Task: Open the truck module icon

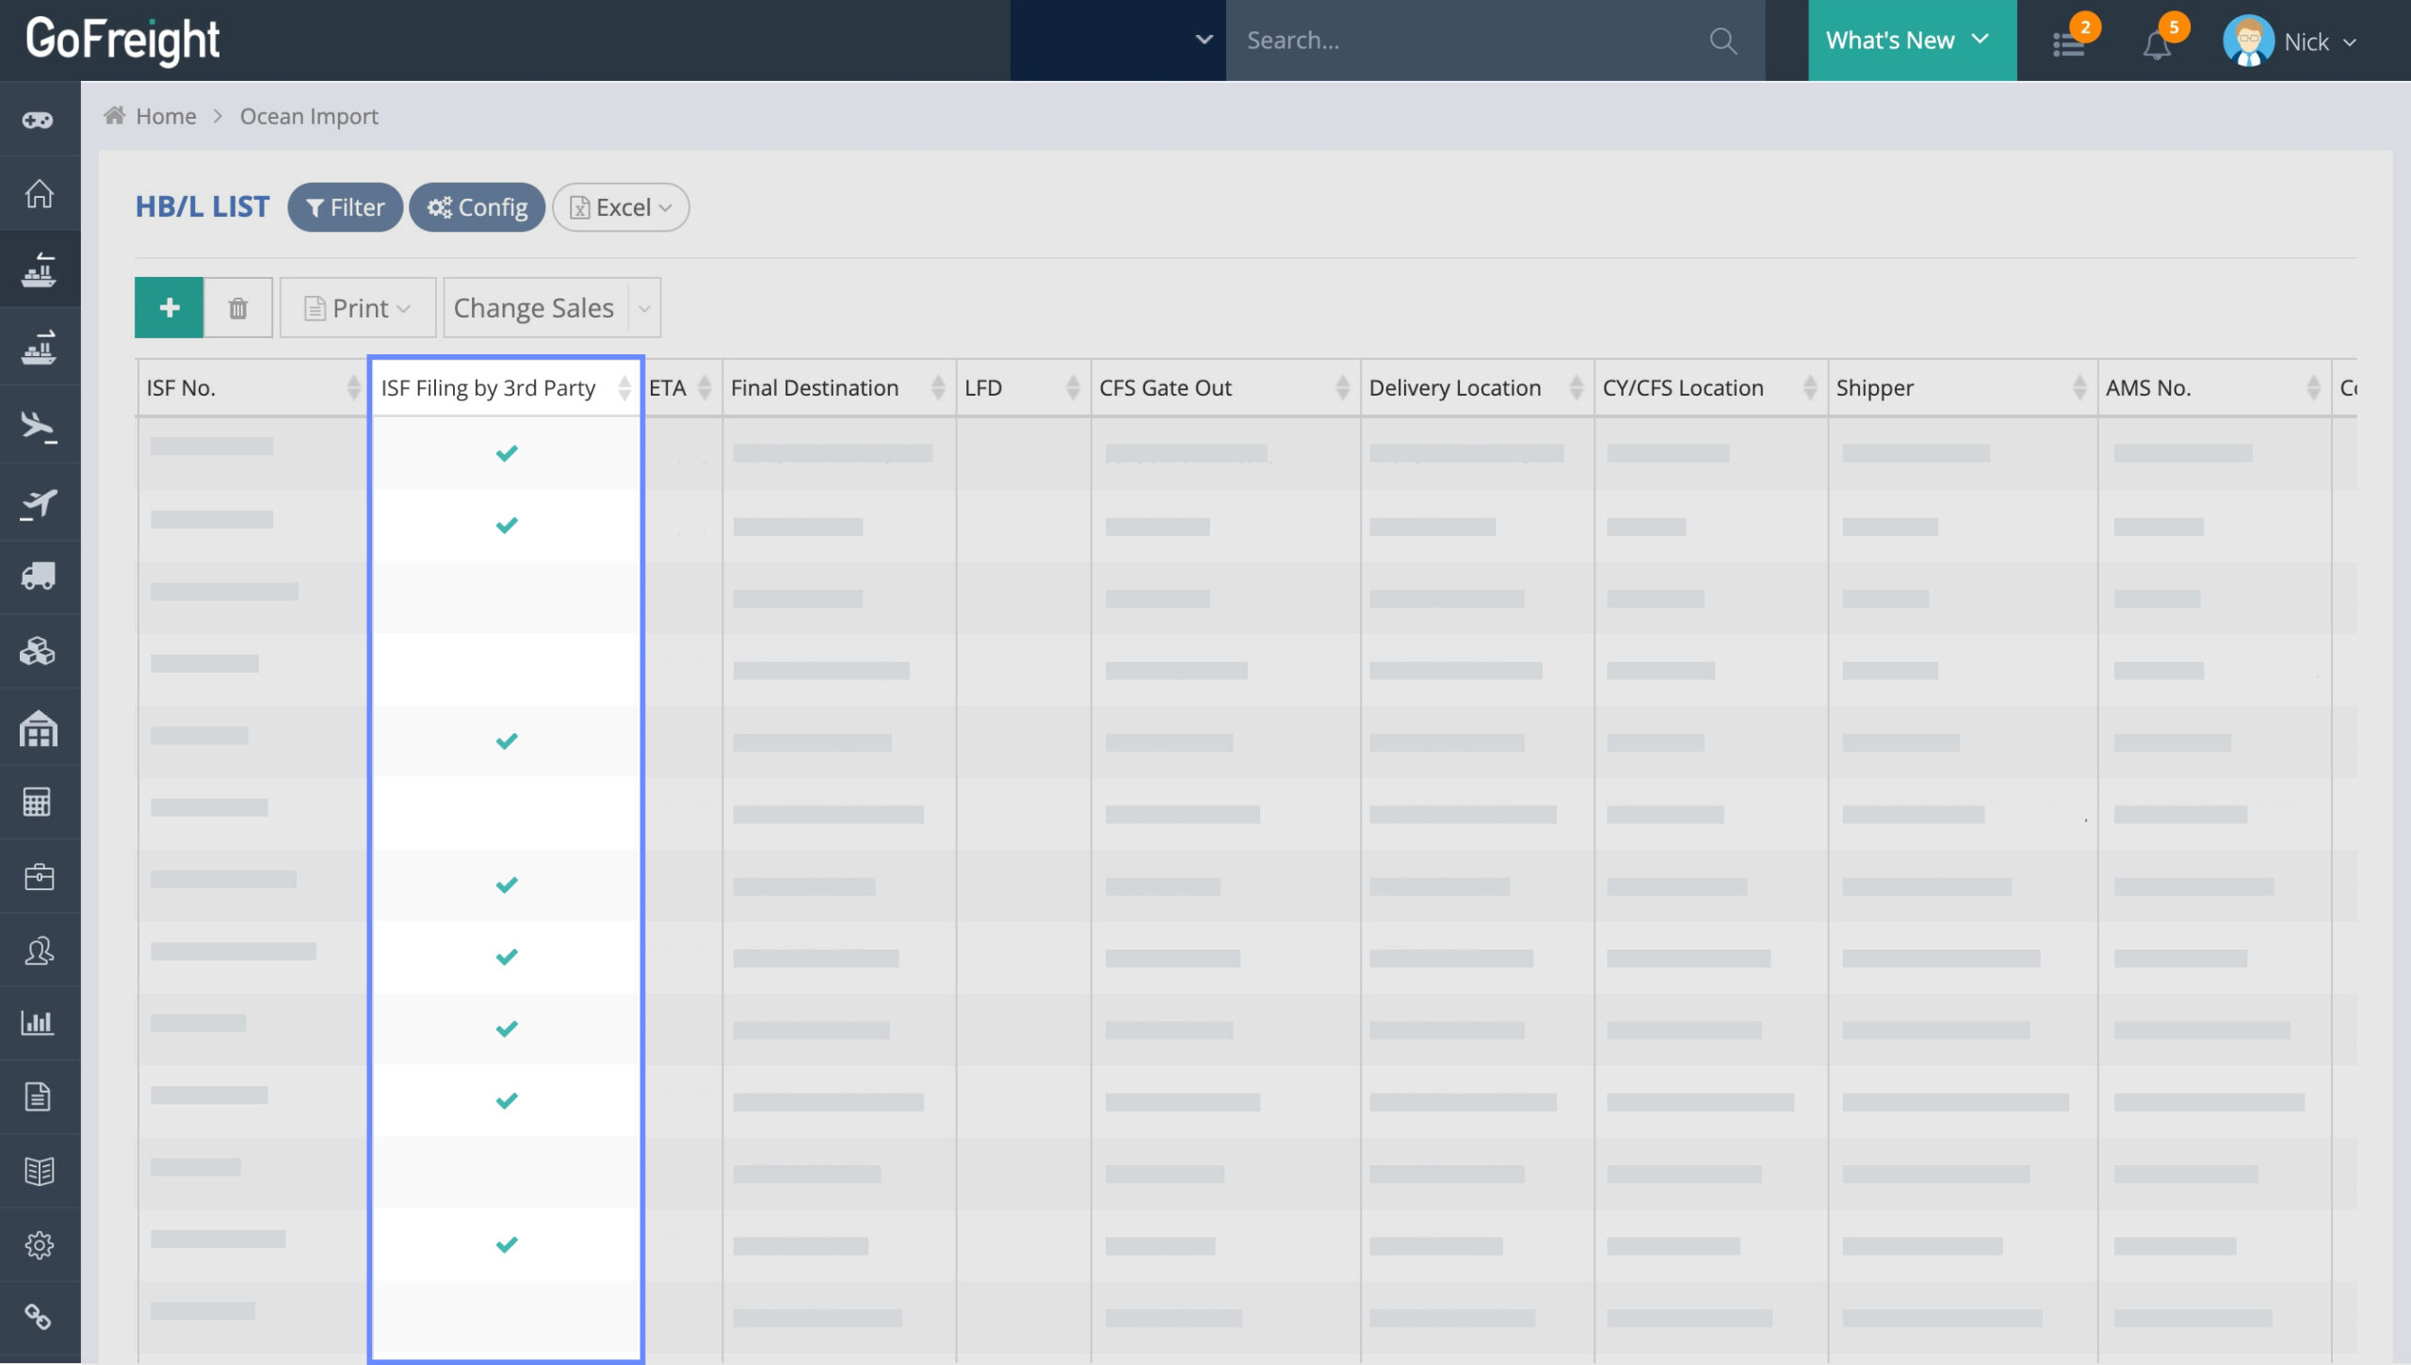Action: point(39,576)
